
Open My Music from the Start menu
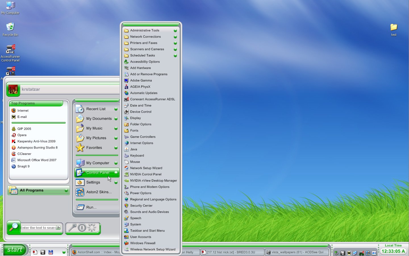click(x=97, y=128)
